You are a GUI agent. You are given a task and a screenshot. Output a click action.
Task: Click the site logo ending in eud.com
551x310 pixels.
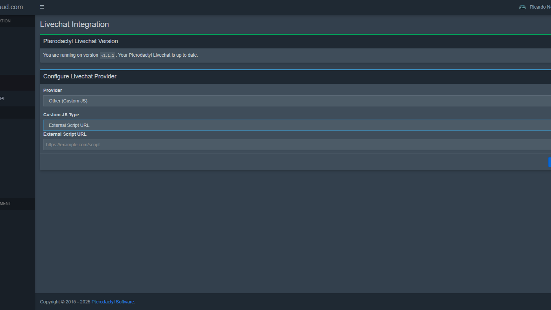[12, 7]
